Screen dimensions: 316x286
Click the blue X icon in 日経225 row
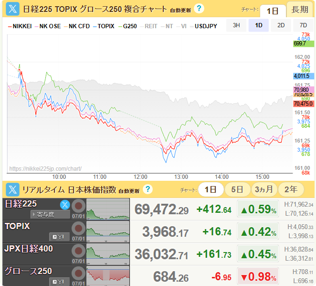pos(65,205)
